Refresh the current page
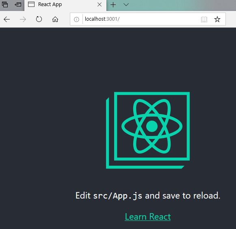 39,19
